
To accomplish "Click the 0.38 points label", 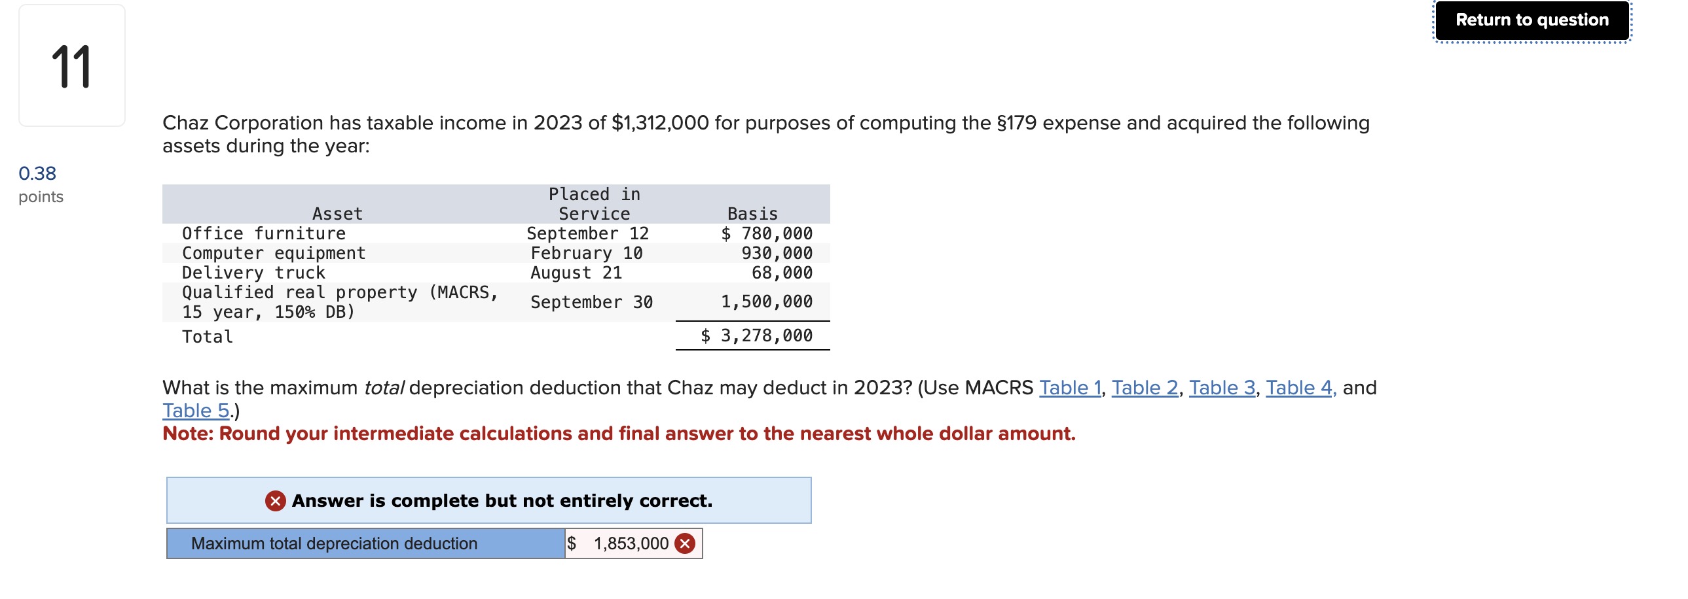I will (x=37, y=173).
